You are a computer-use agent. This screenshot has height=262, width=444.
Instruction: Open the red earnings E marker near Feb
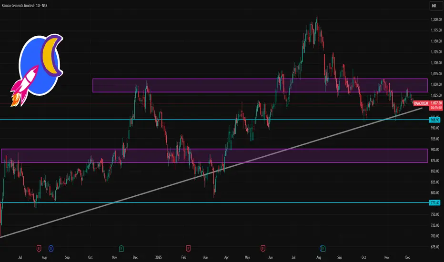pyautogui.click(x=188, y=249)
